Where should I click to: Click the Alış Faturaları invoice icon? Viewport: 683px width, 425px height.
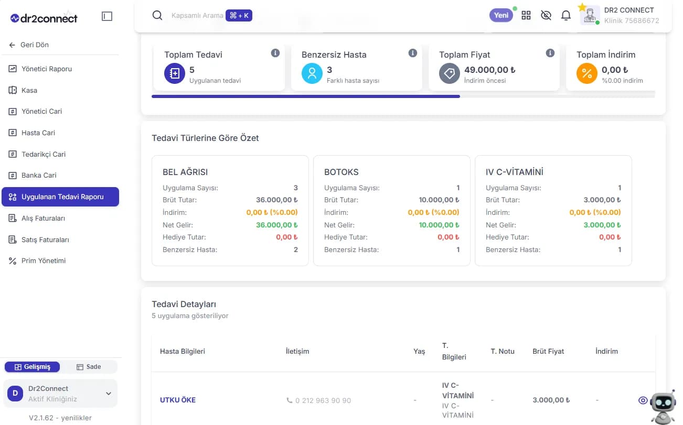click(13, 218)
